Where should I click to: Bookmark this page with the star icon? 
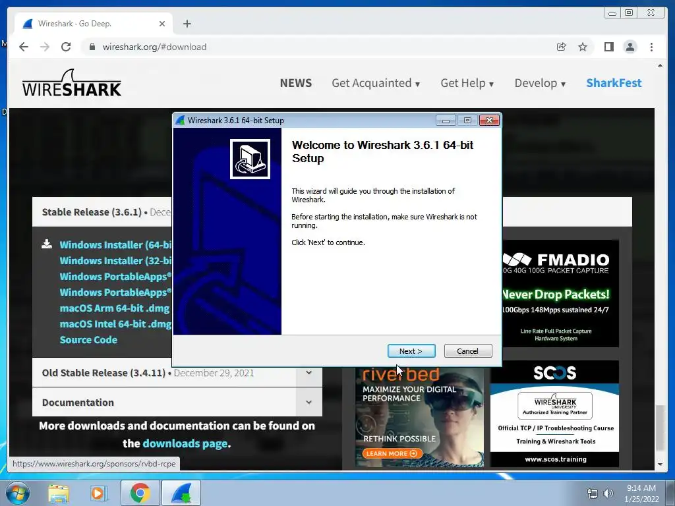[x=583, y=47]
